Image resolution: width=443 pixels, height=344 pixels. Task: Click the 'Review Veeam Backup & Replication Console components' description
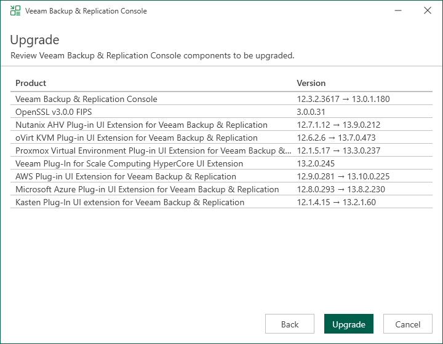point(153,55)
